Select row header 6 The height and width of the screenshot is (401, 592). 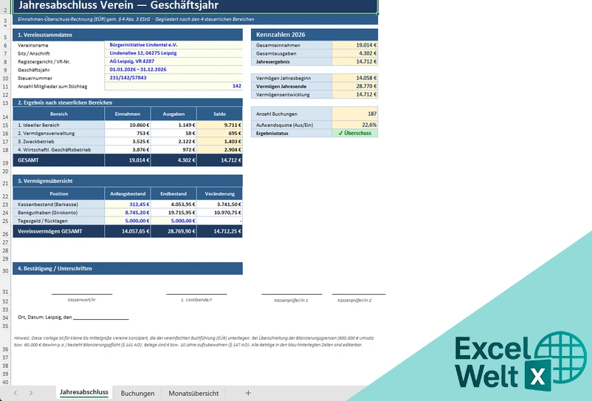[x=5, y=45]
